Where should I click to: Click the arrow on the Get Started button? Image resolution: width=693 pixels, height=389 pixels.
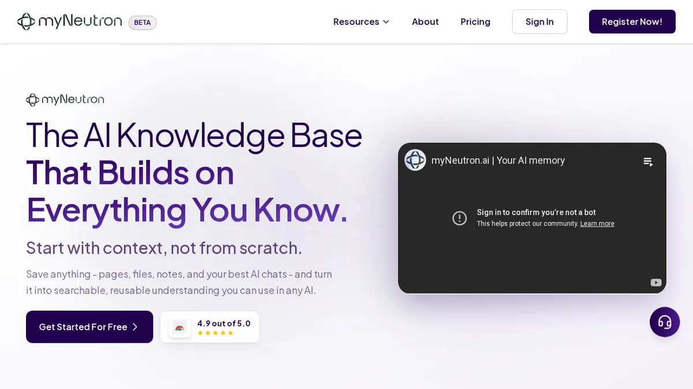click(x=135, y=327)
